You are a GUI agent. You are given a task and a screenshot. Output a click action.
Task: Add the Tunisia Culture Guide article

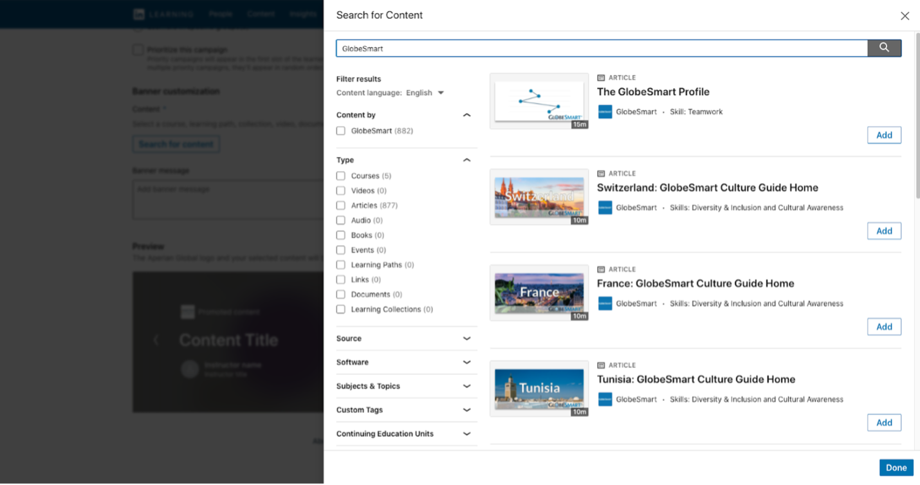pos(884,423)
